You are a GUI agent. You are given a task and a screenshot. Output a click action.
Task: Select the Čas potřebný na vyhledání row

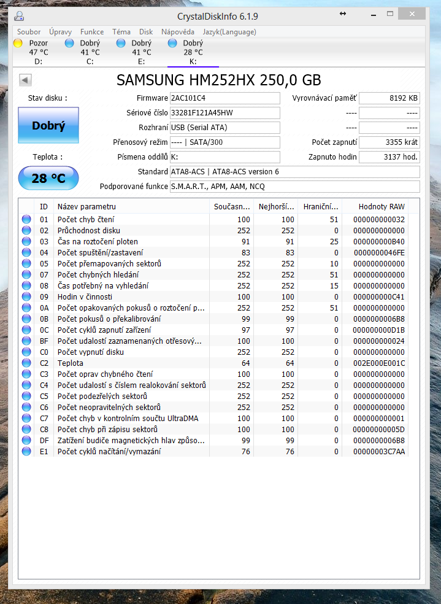(213, 286)
